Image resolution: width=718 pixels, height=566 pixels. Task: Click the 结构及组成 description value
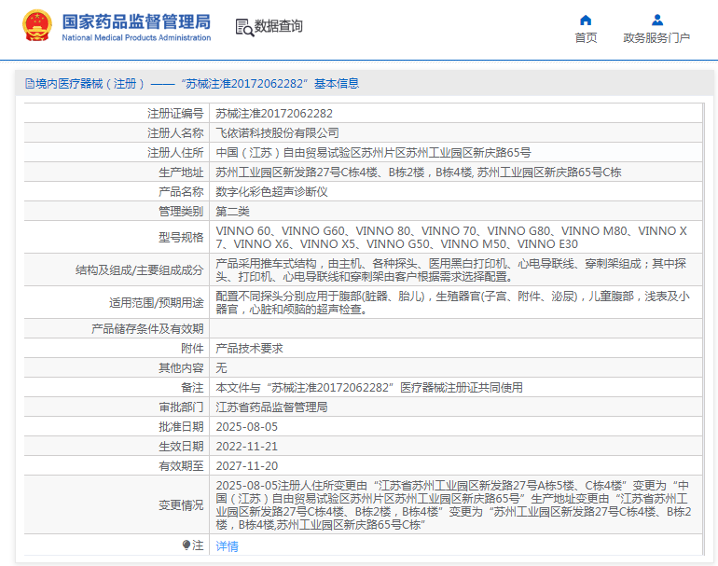[x=451, y=270]
